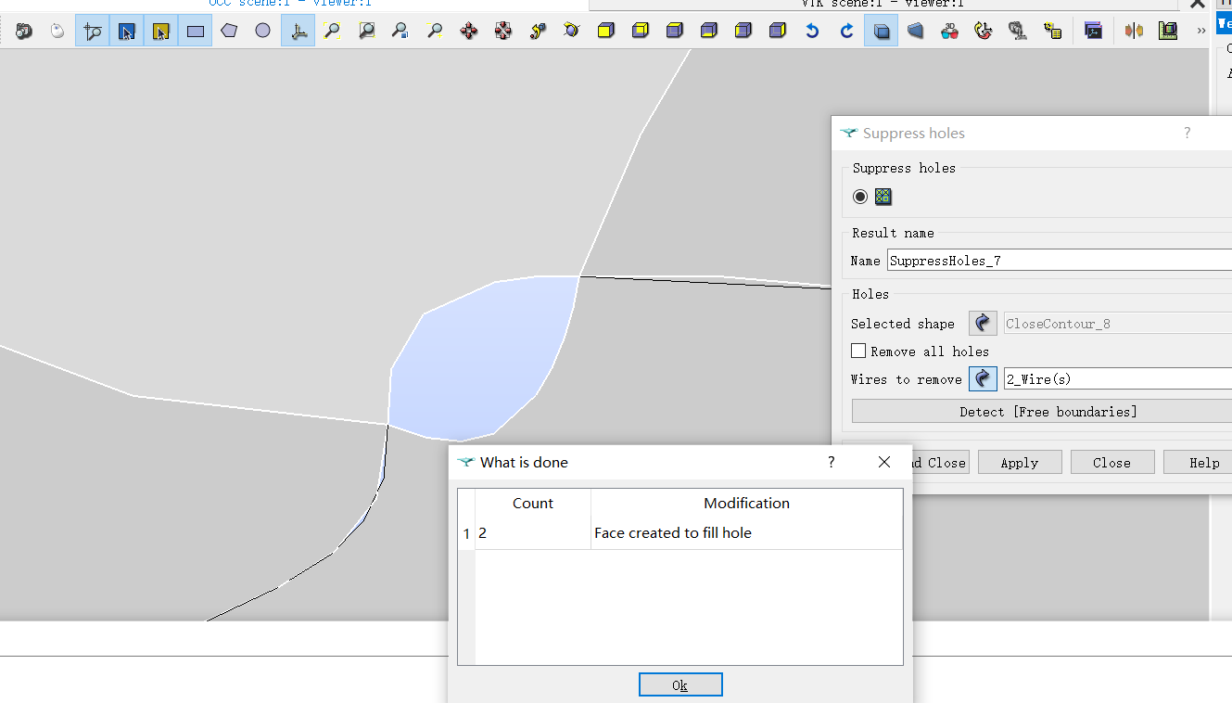Confirm with the Ok button
The image size is (1232, 703).
[x=680, y=684]
